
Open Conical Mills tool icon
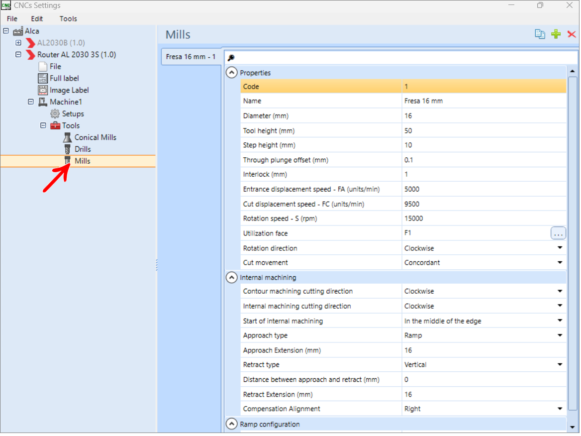click(68, 137)
